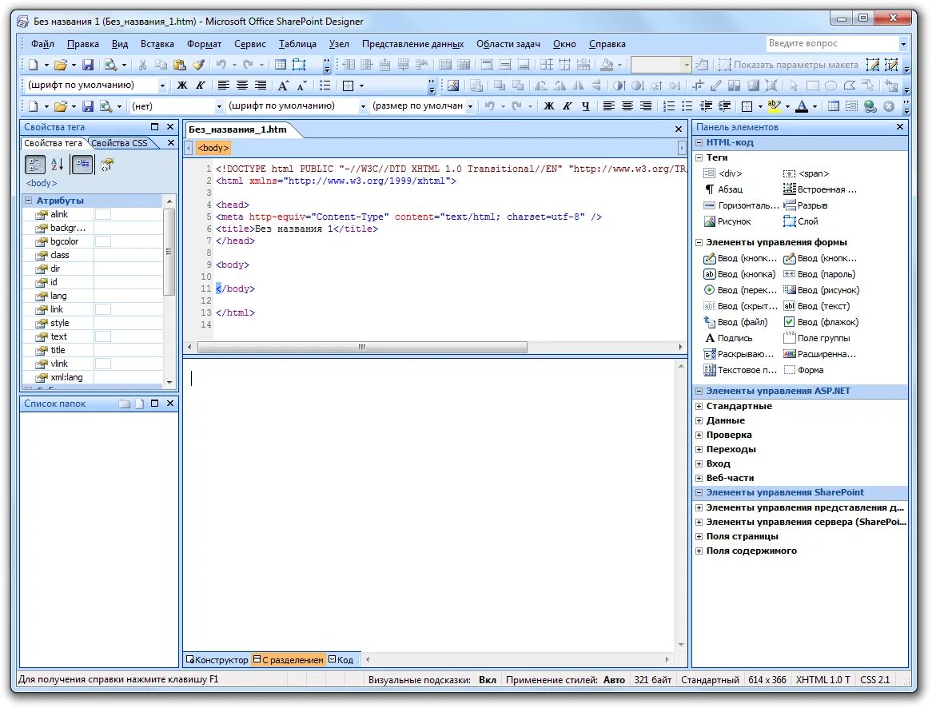
Task: Switch to Код view
Action: tap(341, 660)
